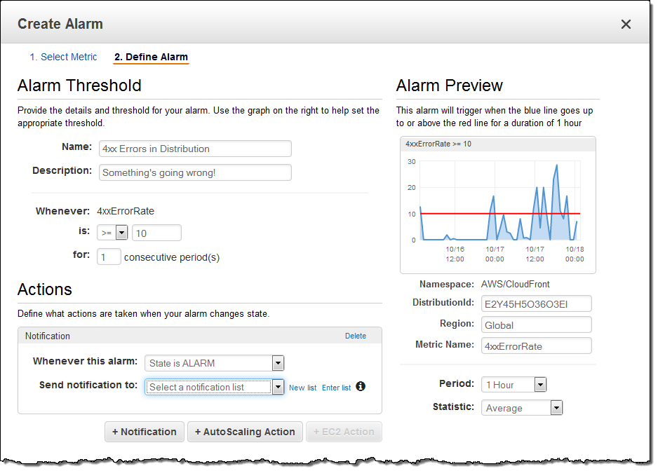Click the Enter list link

coord(336,388)
